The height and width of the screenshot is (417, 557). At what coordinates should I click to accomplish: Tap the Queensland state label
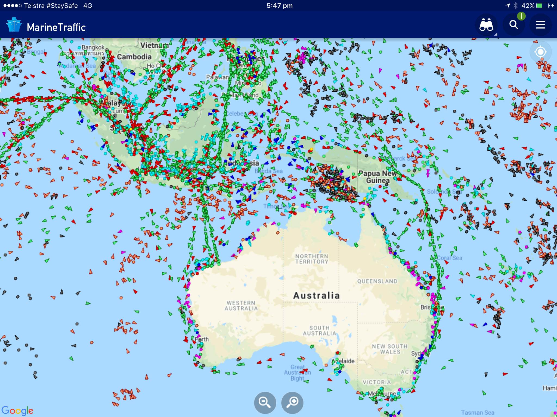[x=377, y=281]
